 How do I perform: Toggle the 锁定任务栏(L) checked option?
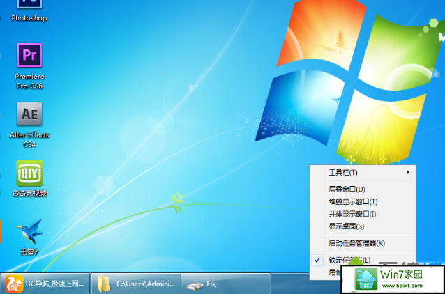click(363, 260)
